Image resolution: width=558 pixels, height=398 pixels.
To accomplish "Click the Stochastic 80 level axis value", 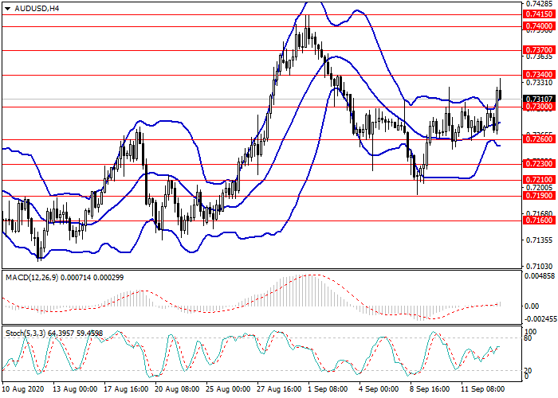I will (x=529, y=338).
